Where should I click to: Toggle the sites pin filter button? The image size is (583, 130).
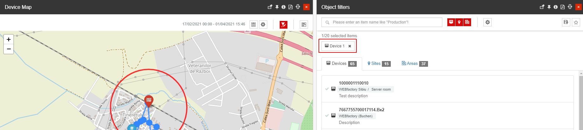click(459, 22)
